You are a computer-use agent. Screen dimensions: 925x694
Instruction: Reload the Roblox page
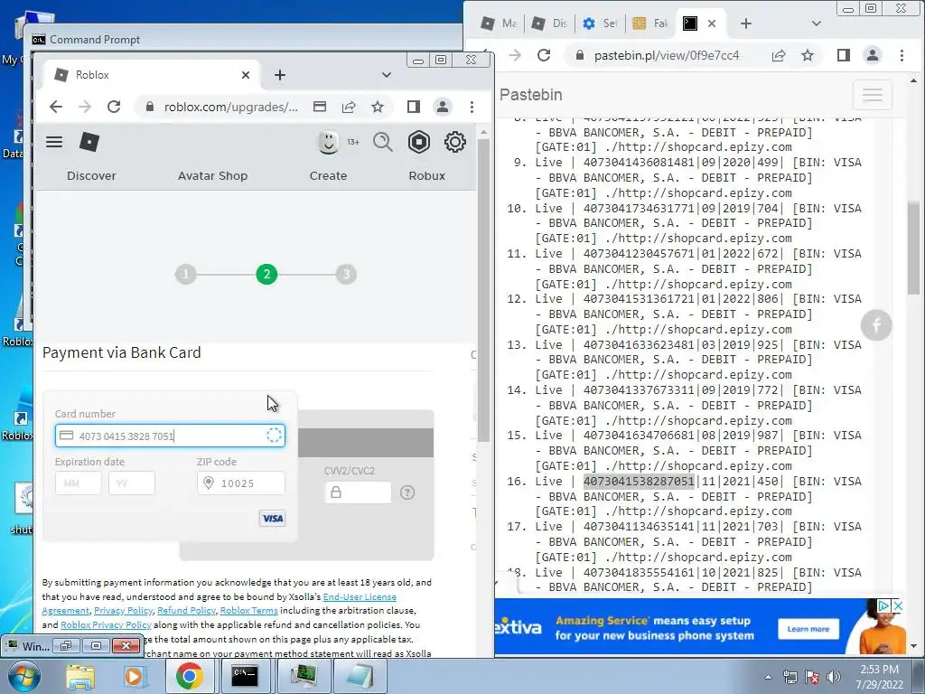point(114,107)
